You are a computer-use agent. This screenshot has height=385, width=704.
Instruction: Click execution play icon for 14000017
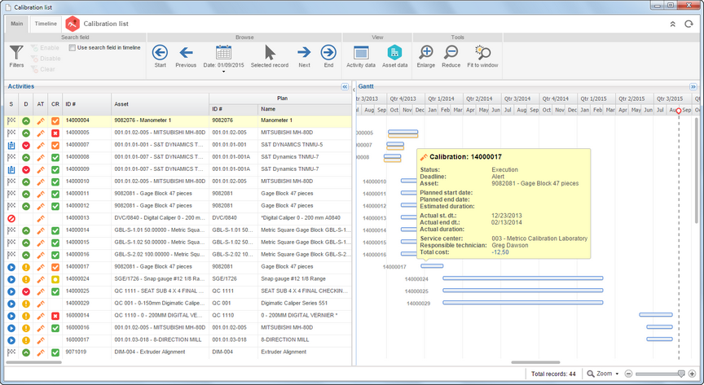pyautogui.click(x=11, y=267)
